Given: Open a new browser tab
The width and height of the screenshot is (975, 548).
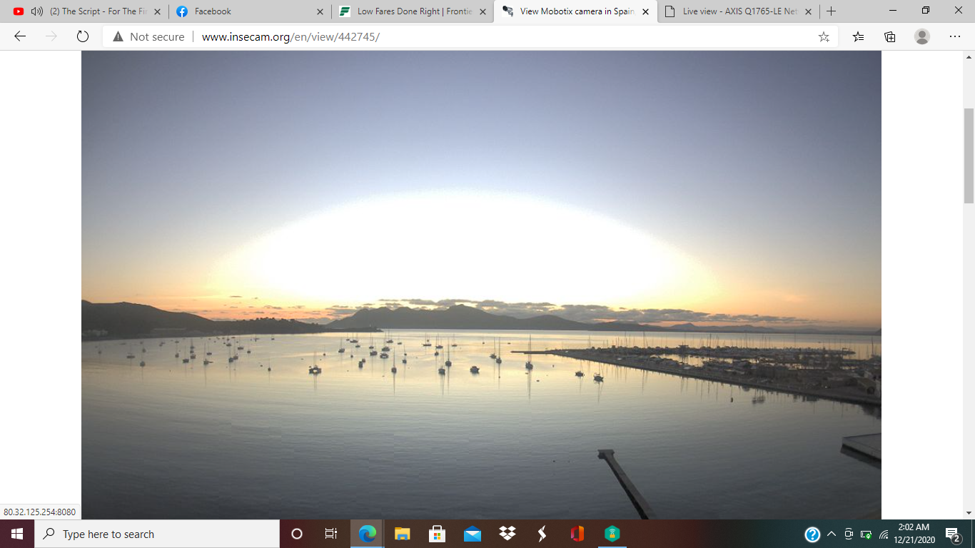Looking at the screenshot, I should (831, 11).
